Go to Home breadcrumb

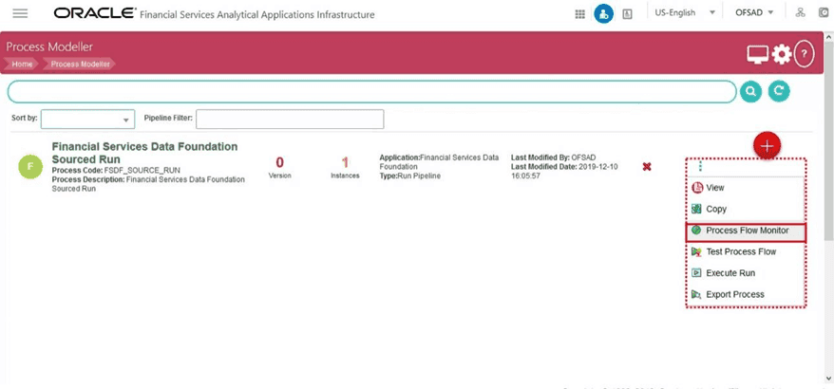(22, 65)
